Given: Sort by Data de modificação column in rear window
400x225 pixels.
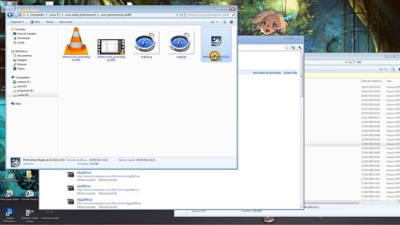Looking at the screenshot, I should (x=372, y=81).
